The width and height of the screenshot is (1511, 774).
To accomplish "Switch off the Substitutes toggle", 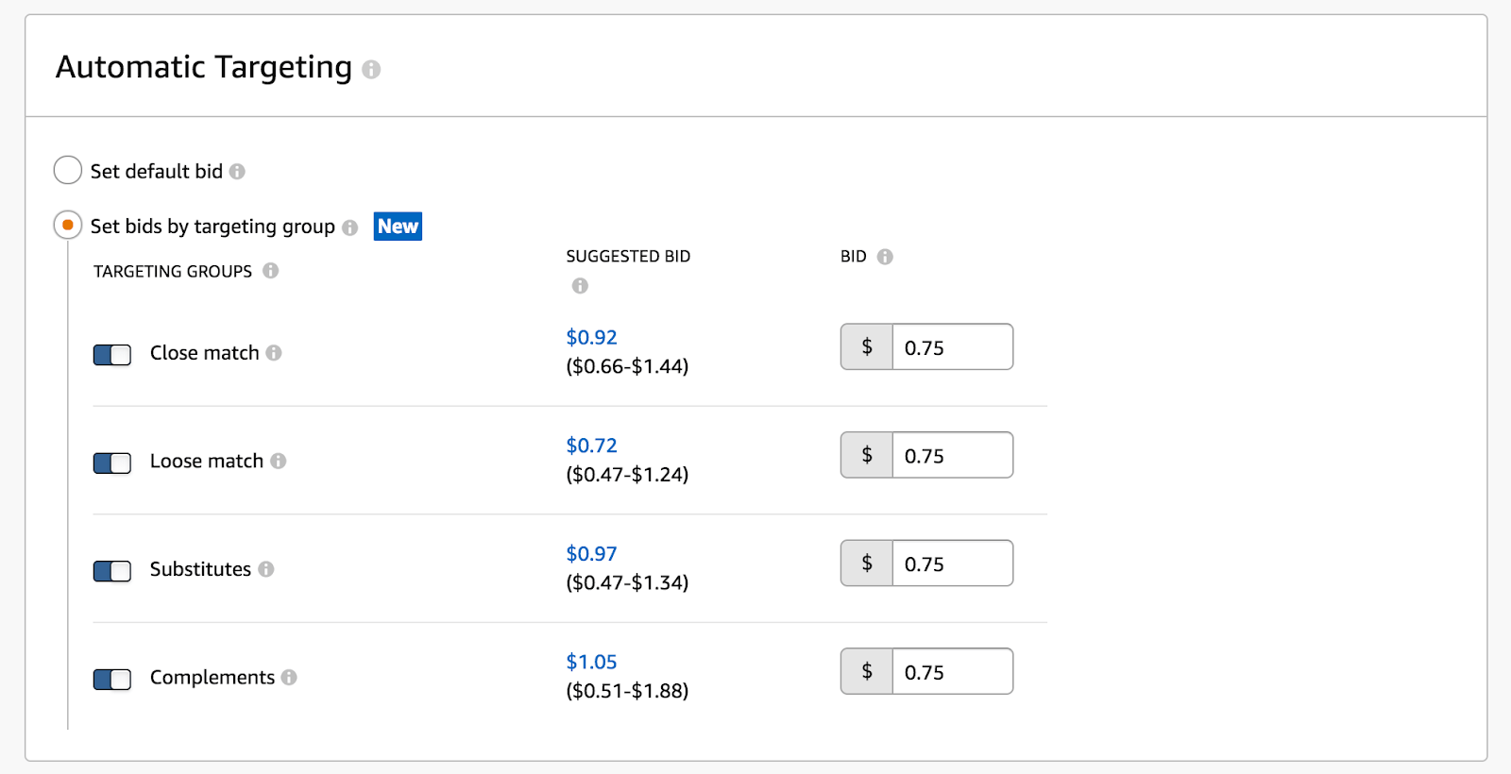I will coord(112,571).
